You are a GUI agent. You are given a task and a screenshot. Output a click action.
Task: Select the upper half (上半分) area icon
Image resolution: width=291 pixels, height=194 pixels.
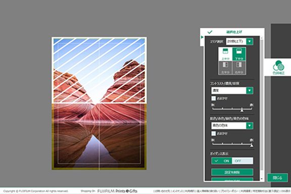pyautogui.click(x=225, y=54)
